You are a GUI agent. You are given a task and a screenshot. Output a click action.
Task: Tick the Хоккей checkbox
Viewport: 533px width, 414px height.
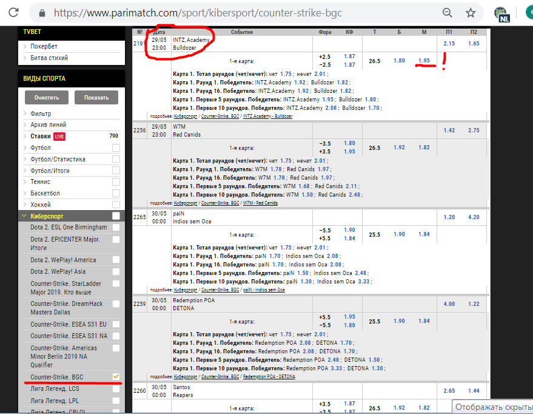click(116, 205)
